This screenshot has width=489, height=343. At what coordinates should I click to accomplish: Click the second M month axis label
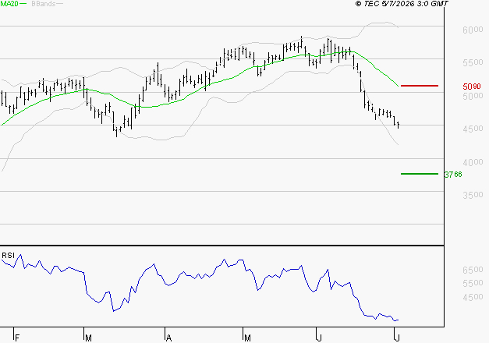[247, 338]
